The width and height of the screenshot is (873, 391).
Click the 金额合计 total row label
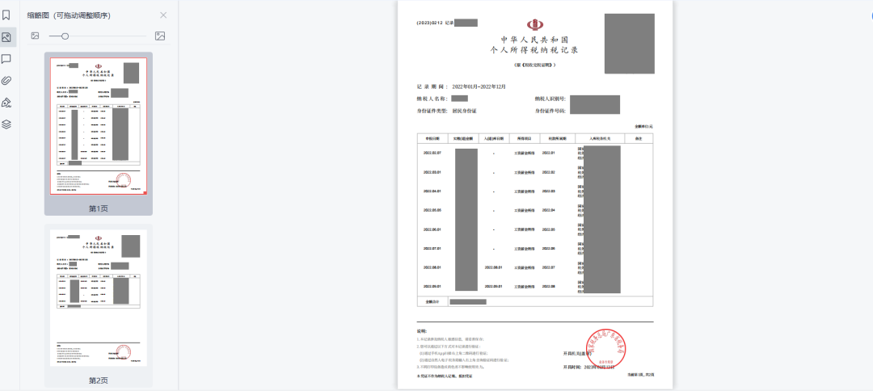(x=432, y=302)
